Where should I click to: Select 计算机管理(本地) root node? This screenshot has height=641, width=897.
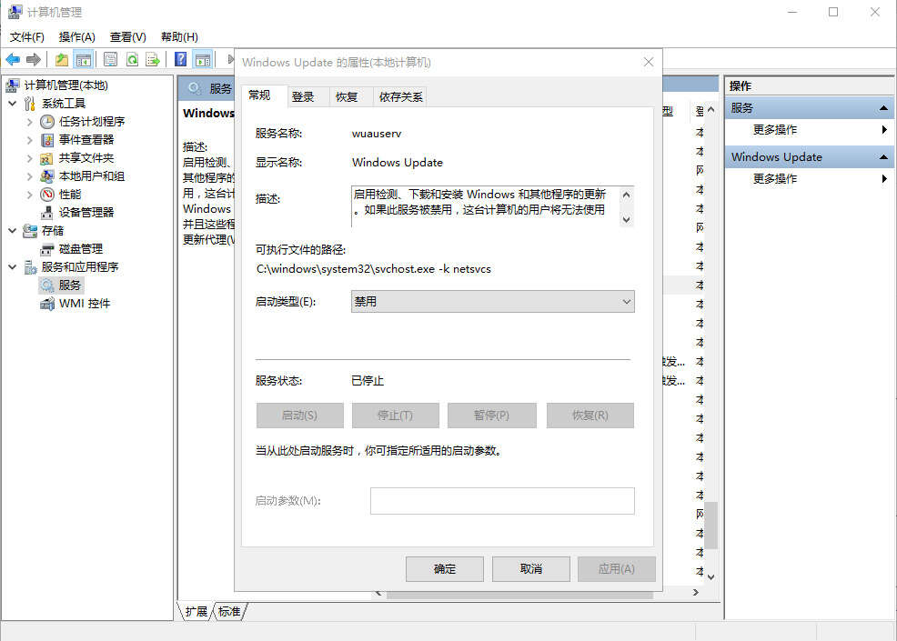66,85
